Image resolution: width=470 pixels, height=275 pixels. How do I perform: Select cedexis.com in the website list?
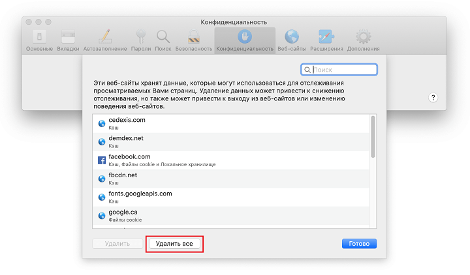(228, 123)
